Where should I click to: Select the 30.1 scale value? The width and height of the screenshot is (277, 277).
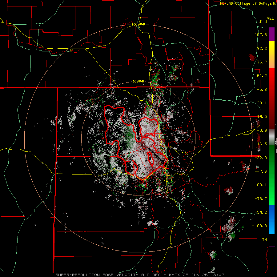(262, 103)
